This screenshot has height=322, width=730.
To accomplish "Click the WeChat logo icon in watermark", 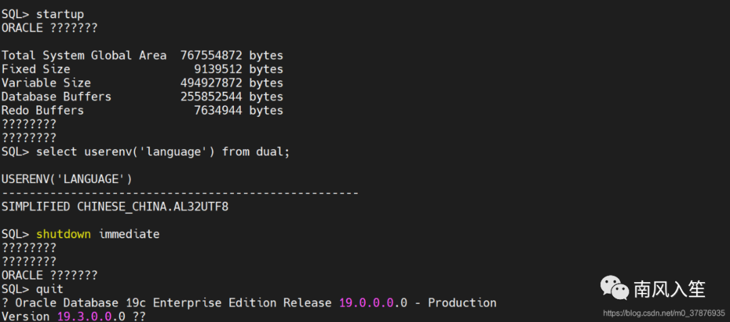I will pyautogui.click(x=614, y=288).
